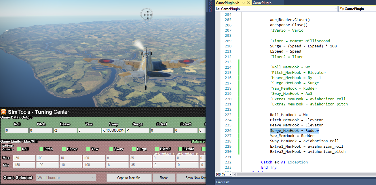The image size is (376, 185).
Task: Click the Roll output value field
Action: (x=17, y=130)
